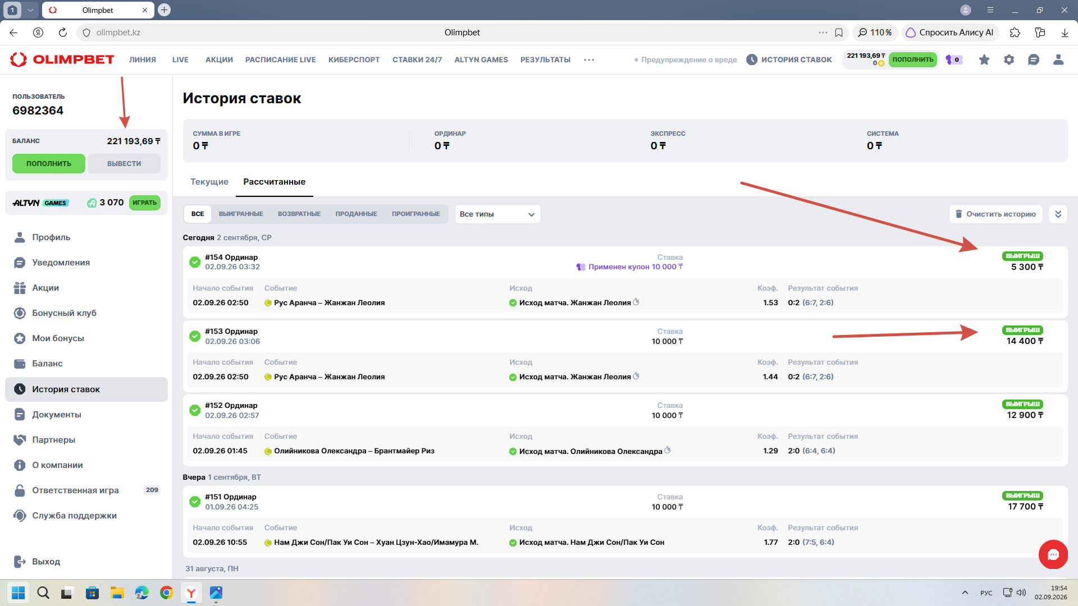Open bet #154 Ординар details
Screen dimensions: 1078x606
click(x=231, y=258)
